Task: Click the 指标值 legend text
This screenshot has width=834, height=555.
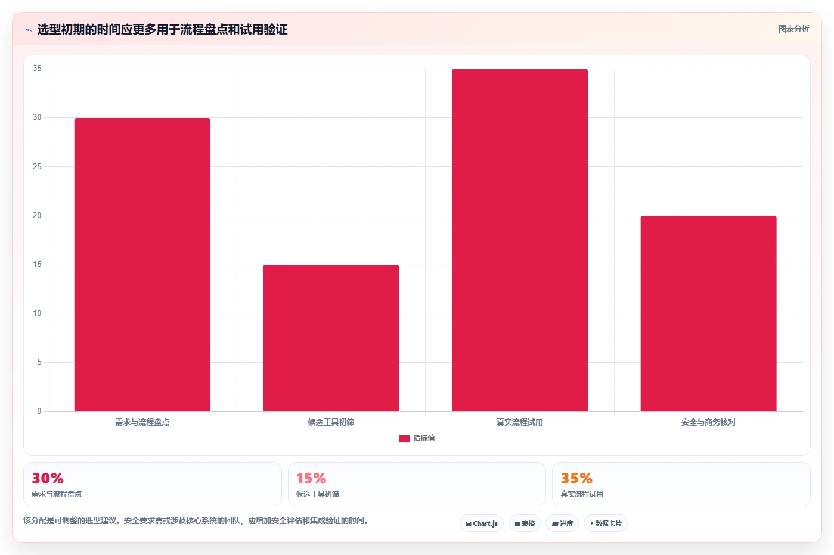Action: click(424, 438)
